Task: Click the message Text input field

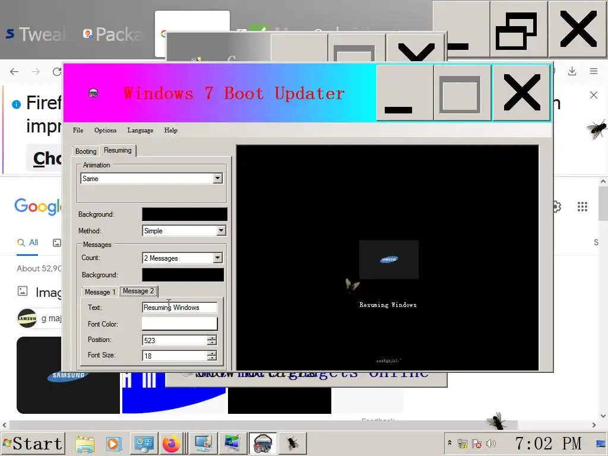Action: point(179,308)
